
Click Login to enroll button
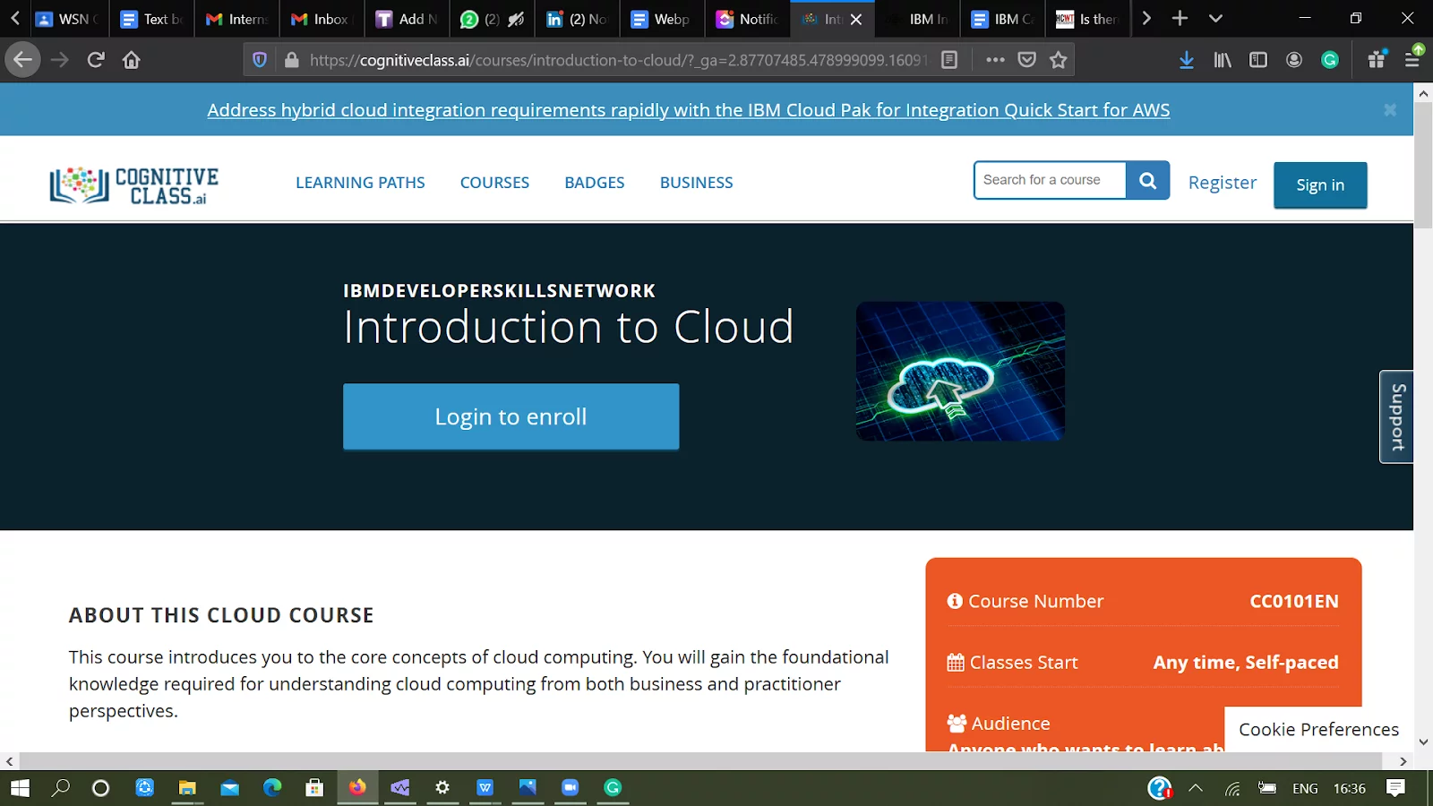point(511,416)
